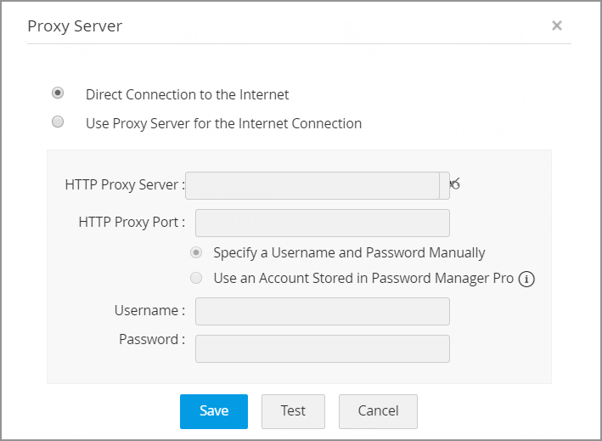Select Specify a Username and Password Manually

(x=196, y=252)
